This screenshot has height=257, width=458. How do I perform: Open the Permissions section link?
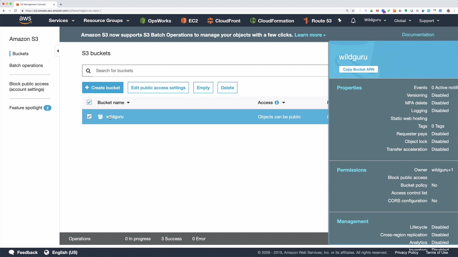coord(352,170)
